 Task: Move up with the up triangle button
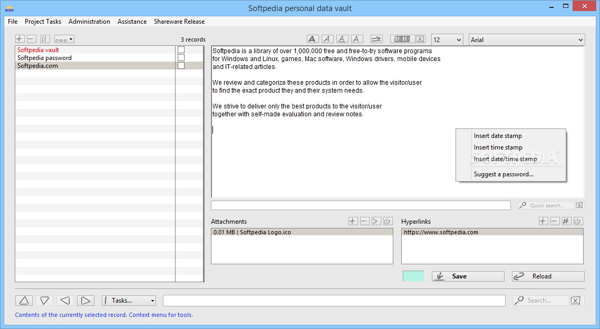click(x=24, y=301)
